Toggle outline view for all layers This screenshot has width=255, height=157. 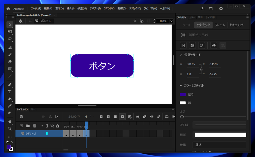(x=47, y=126)
